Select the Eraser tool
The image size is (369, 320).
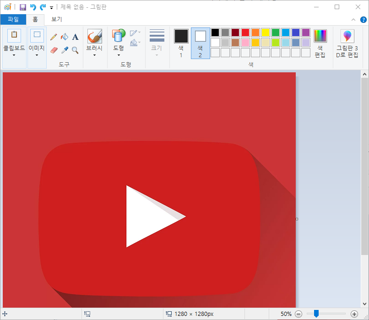(54, 50)
